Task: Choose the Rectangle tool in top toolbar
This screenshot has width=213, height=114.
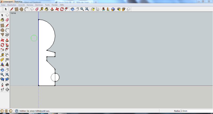Action: [x=16, y=9]
